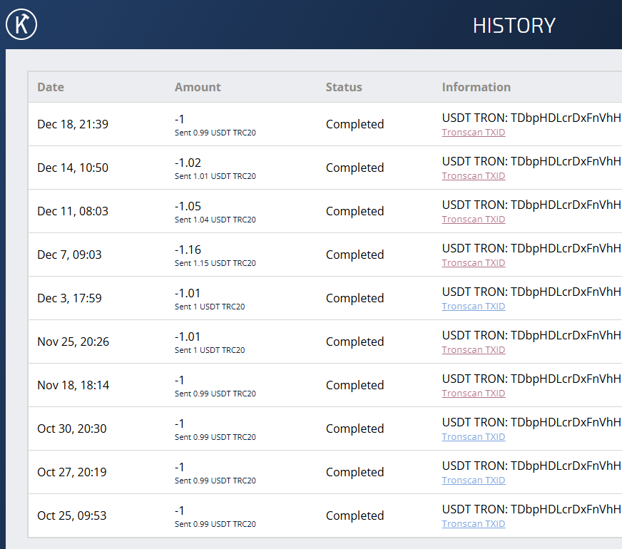Image resolution: width=622 pixels, height=549 pixels.
Task: Click the Information column header
Action: pos(476,86)
